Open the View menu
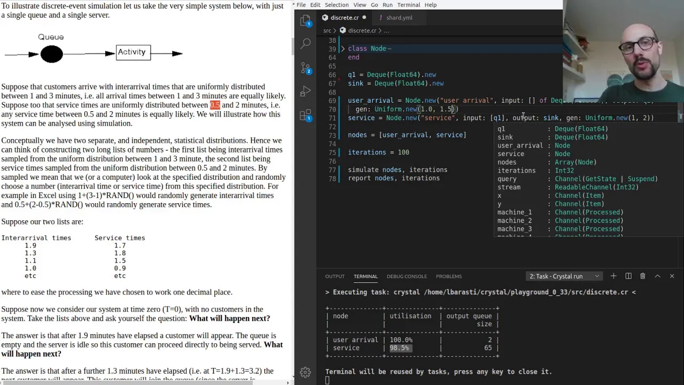The width and height of the screenshot is (684, 385). (x=360, y=5)
